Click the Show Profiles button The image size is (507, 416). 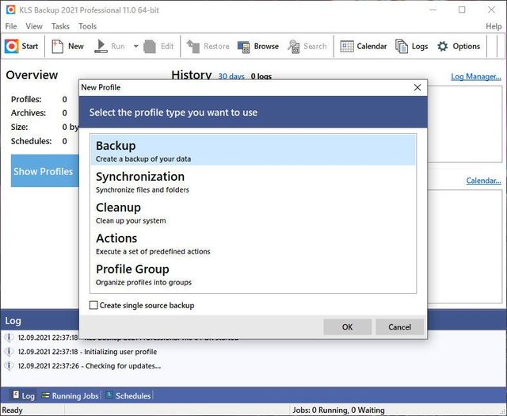point(44,171)
